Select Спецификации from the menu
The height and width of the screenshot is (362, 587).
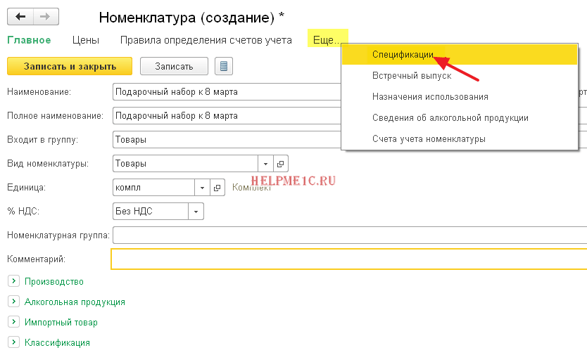click(x=403, y=55)
